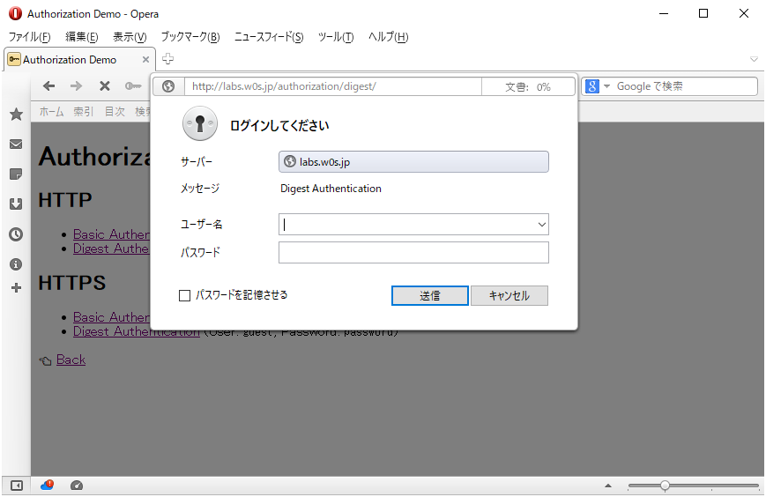
Task: Open the Downloads panel in sidebar
Action: click(16, 204)
